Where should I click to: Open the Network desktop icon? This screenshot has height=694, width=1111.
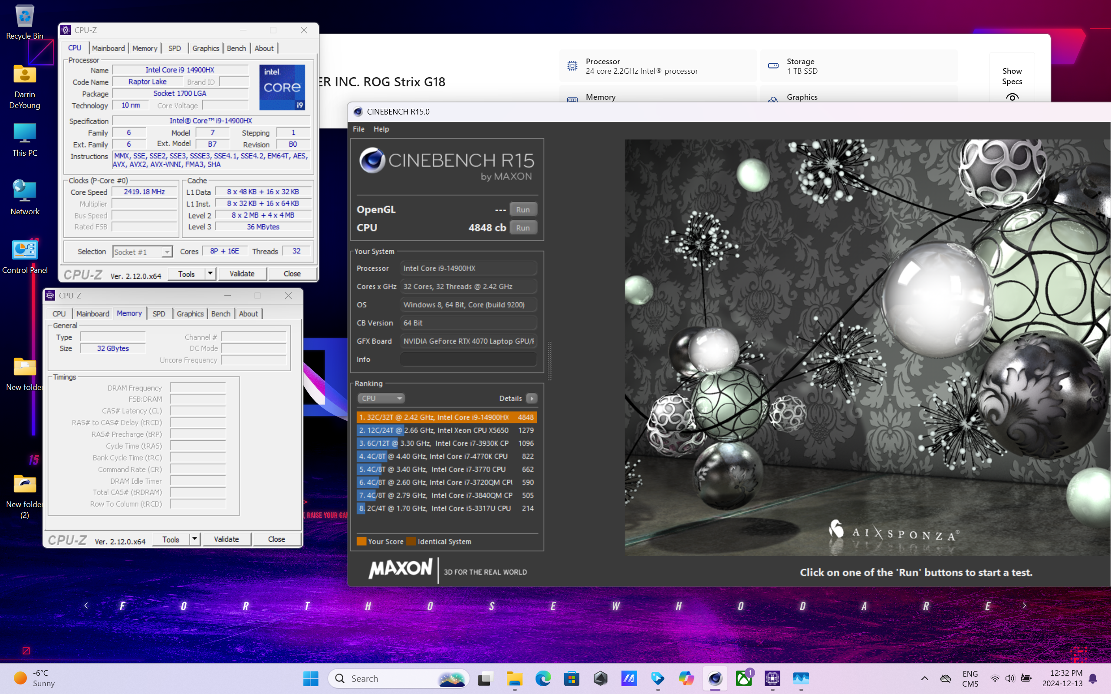click(25, 197)
